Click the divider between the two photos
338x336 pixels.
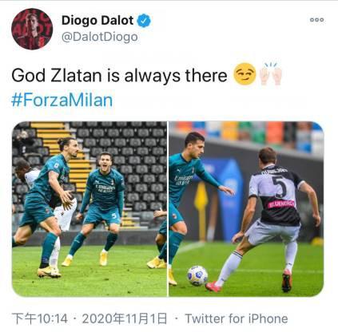pos(168,209)
